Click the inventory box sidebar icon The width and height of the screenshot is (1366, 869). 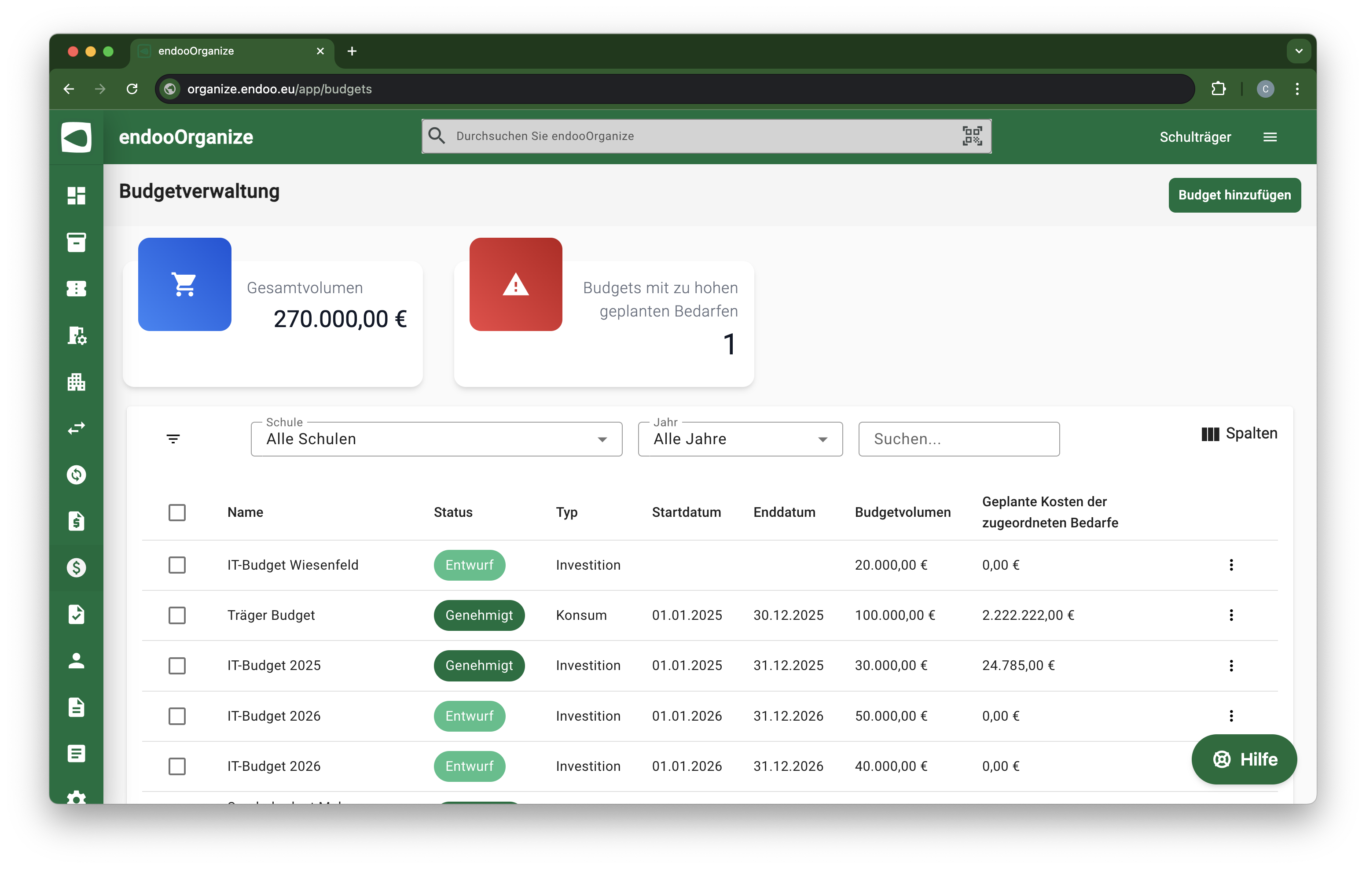tap(76, 243)
